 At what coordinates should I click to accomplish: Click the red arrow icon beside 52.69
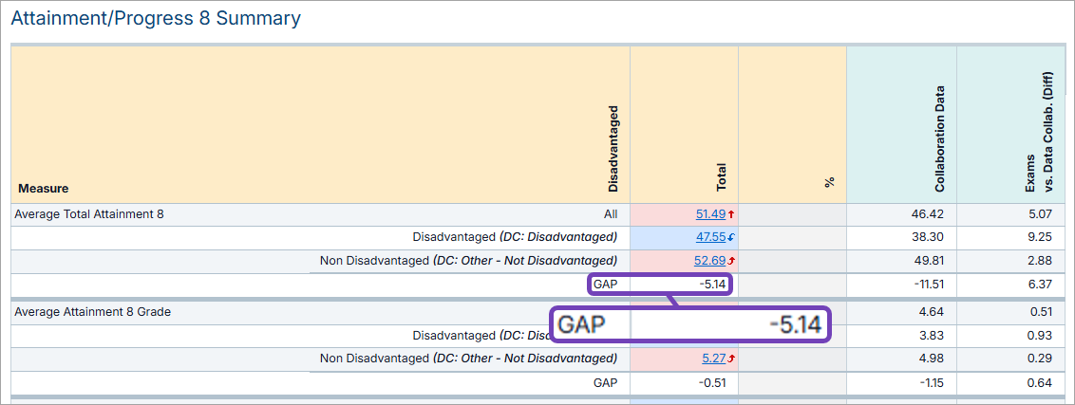pyautogui.click(x=731, y=261)
